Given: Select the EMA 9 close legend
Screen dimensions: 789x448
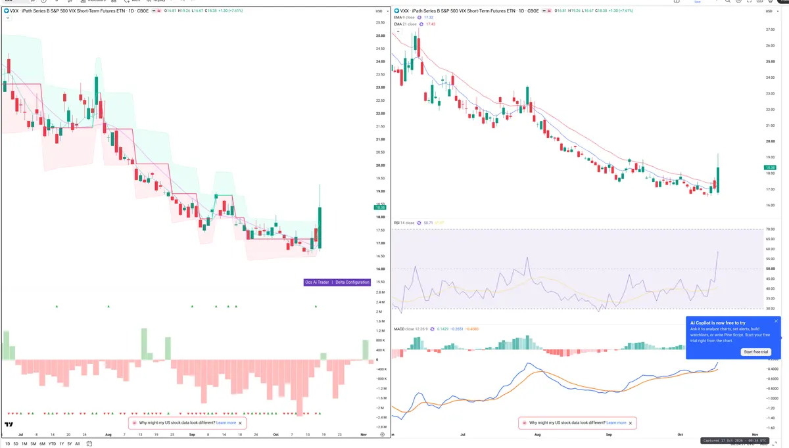Looking at the screenshot, I should pos(404,17).
